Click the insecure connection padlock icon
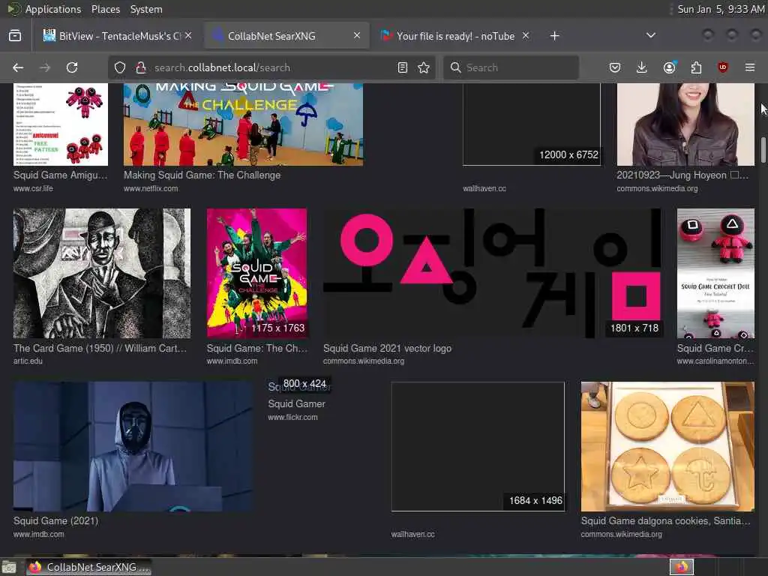Image resolution: width=768 pixels, height=576 pixels. point(141,67)
